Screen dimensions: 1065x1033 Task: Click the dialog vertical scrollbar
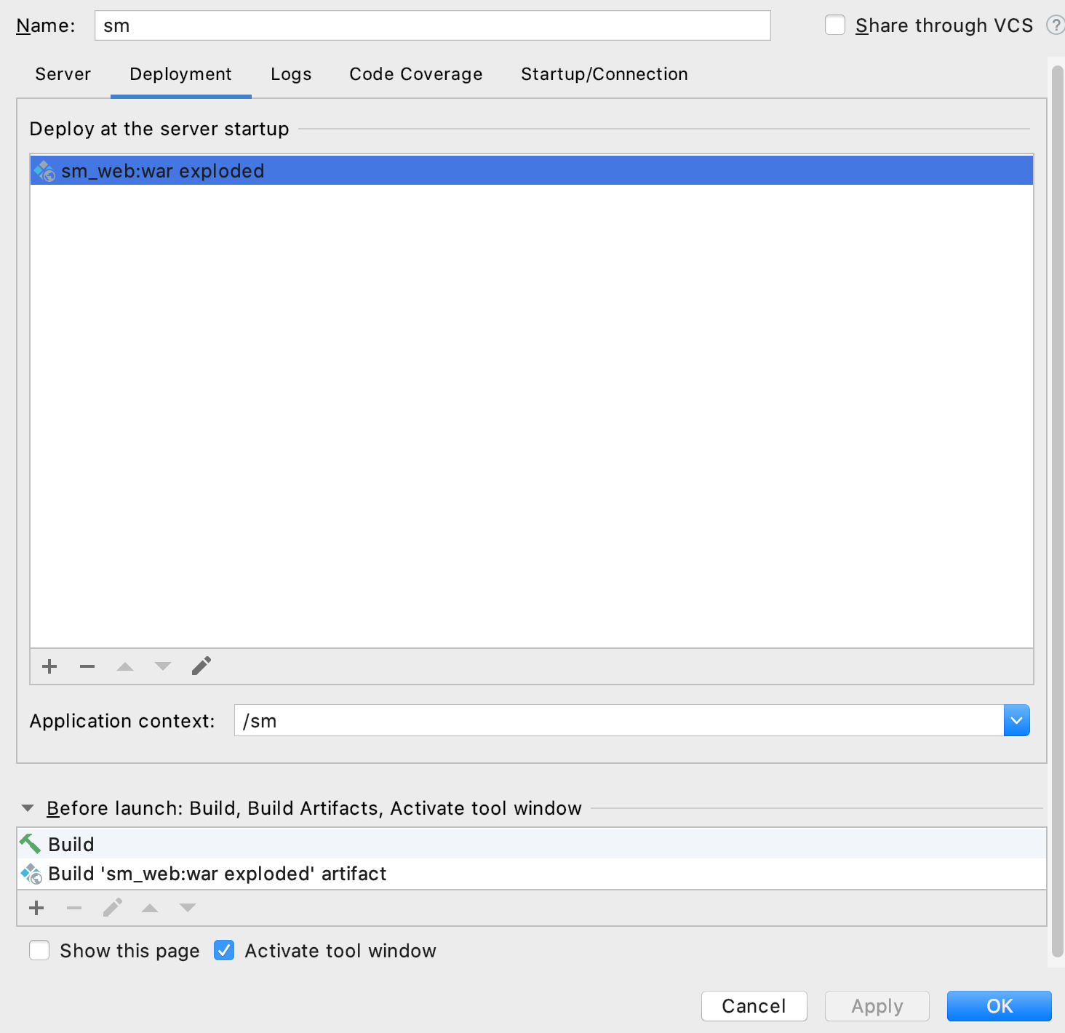pos(1058,512)
